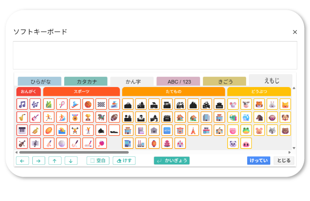
Task: Pick the ATM building emoji
Action: click(x=167, y=130)
